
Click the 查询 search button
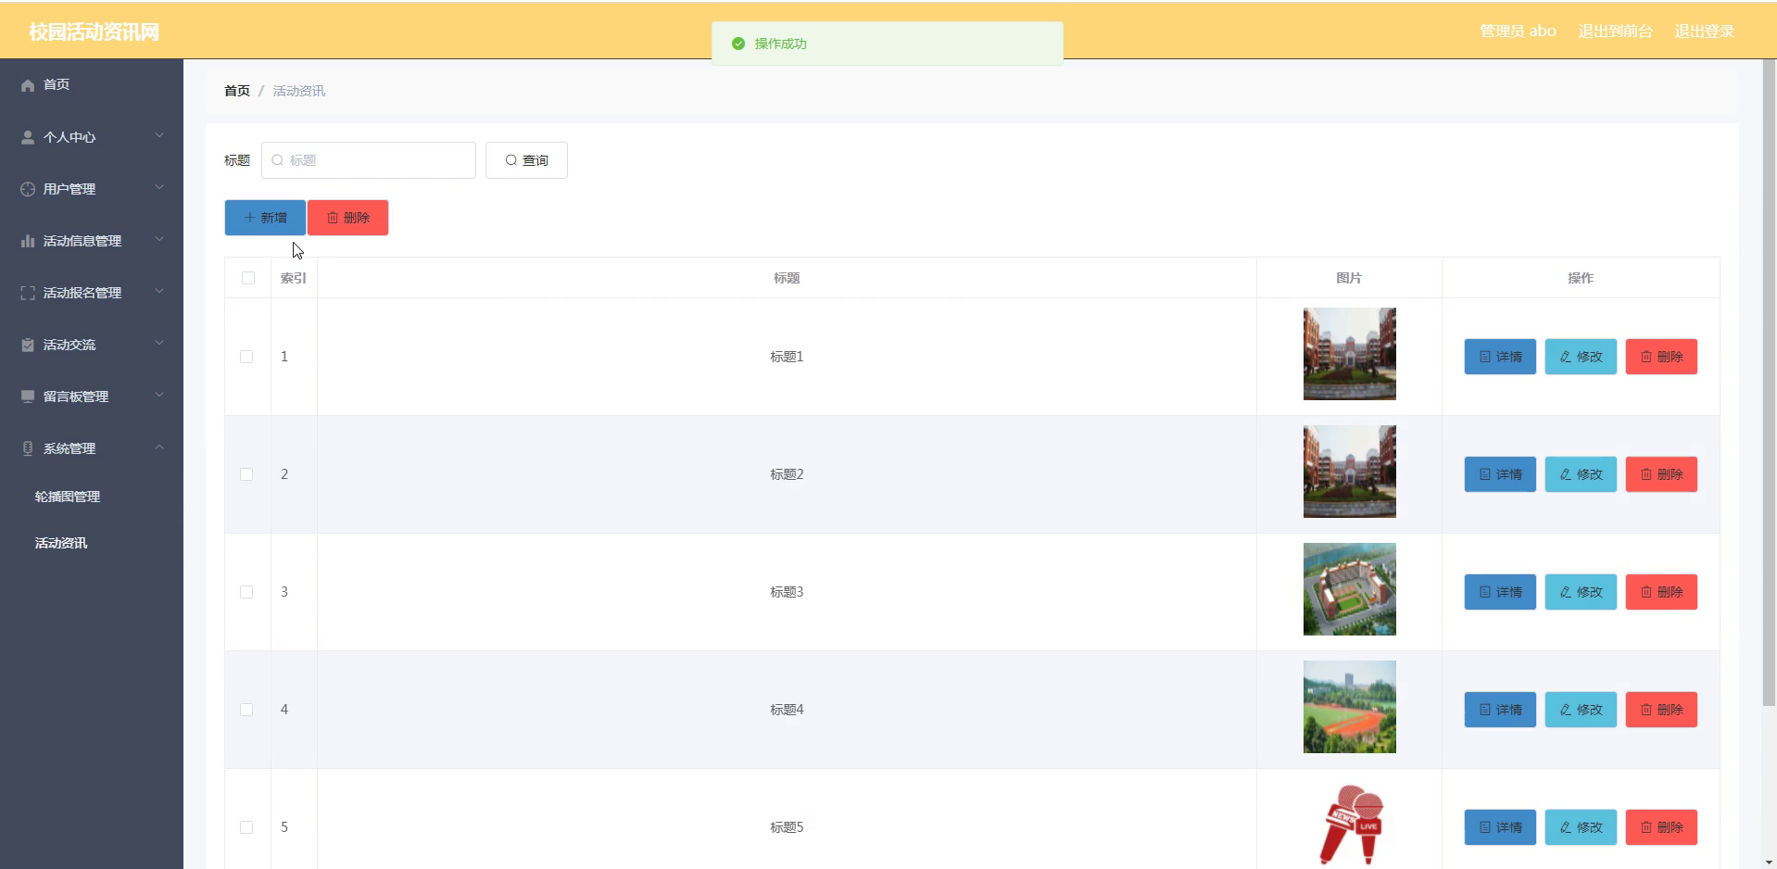point(526,160)
